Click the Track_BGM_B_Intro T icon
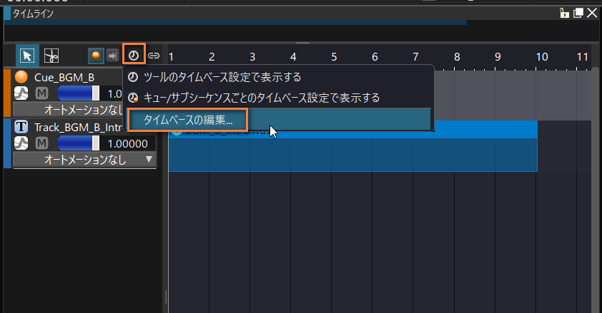 (x=21, y=127)
